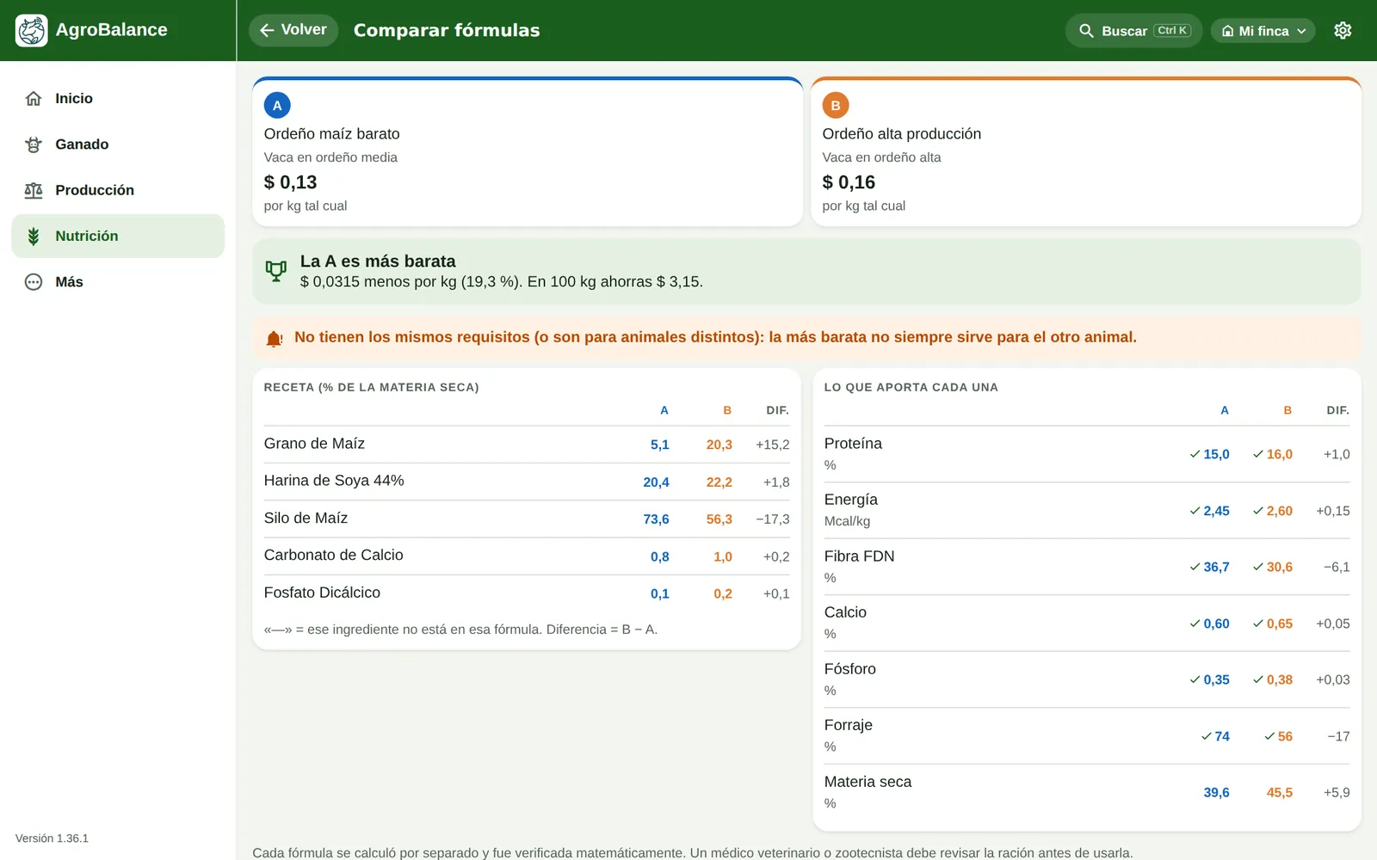This screenshot has height=860, width=1377.
Task: Click Silo de Maíz value 73,6
Action: [656, 519]
